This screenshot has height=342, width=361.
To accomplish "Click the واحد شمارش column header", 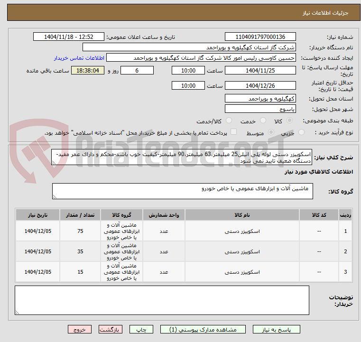I will [x=164, y=215].
